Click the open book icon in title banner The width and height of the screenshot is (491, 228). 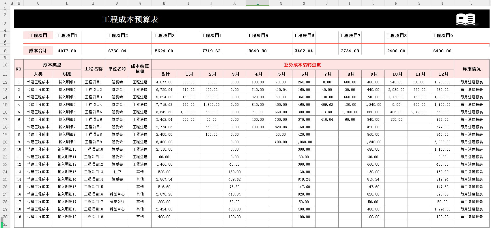tap(466, 20)
